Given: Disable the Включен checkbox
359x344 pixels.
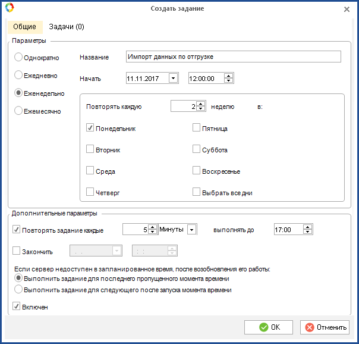Looking at the screenshot, I should [17, 307].
